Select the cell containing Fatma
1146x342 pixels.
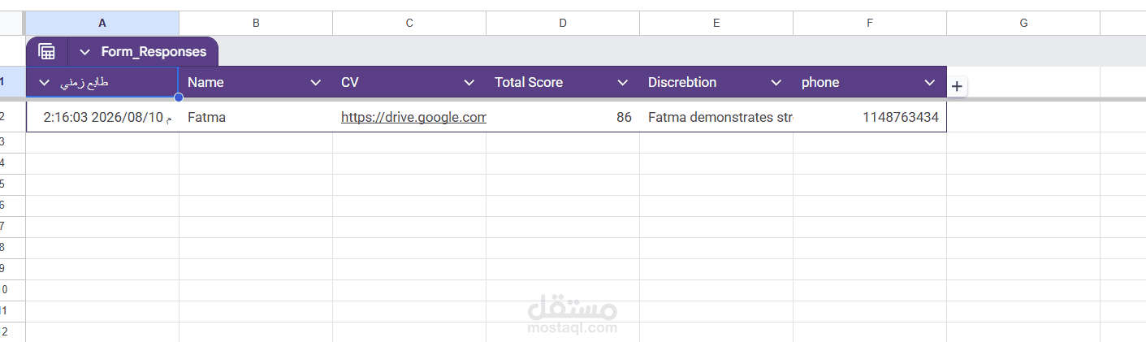click(x=256, y=117)
